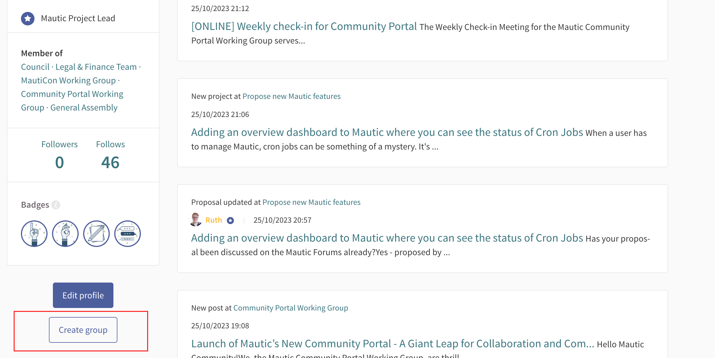
Task: Open the Badges info help icon
Action: [56, 205]
